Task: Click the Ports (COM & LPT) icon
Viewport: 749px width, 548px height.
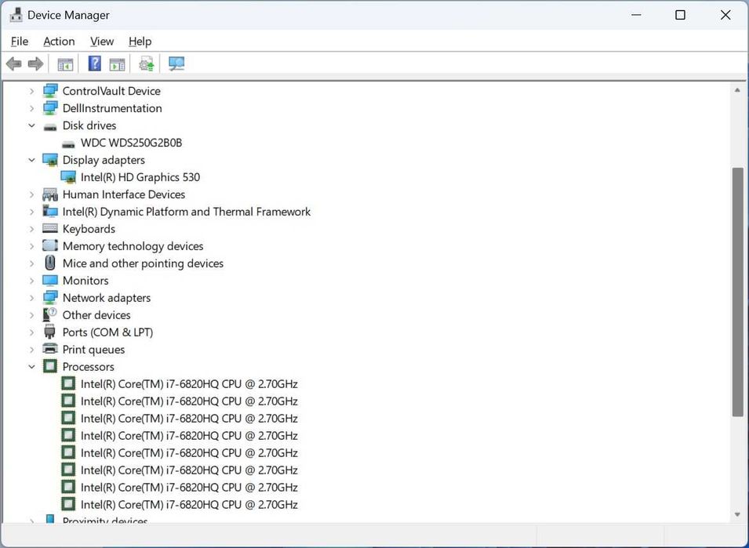Action: point(49,332)
